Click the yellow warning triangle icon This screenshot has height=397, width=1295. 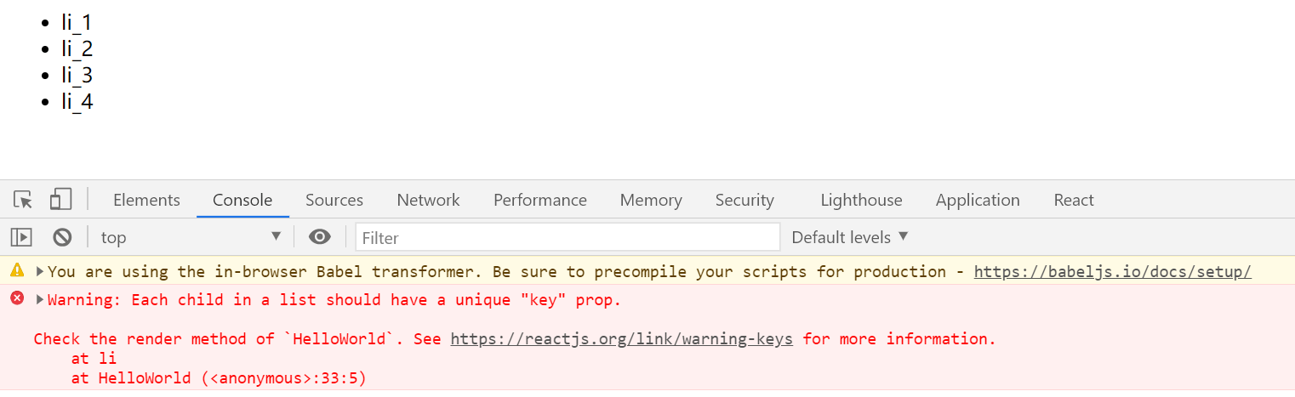pos(17,270)
